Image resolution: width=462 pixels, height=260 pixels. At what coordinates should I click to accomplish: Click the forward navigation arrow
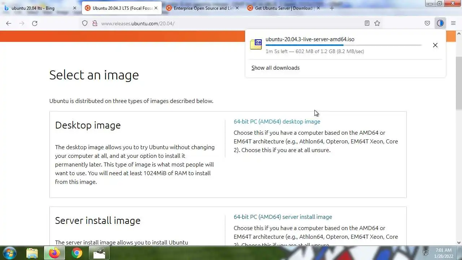(22, 23)
